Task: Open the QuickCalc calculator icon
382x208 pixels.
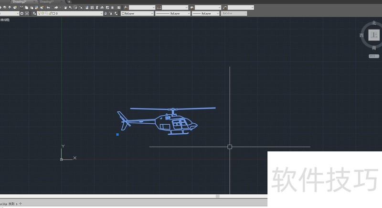Action: (x=112, y=8)
